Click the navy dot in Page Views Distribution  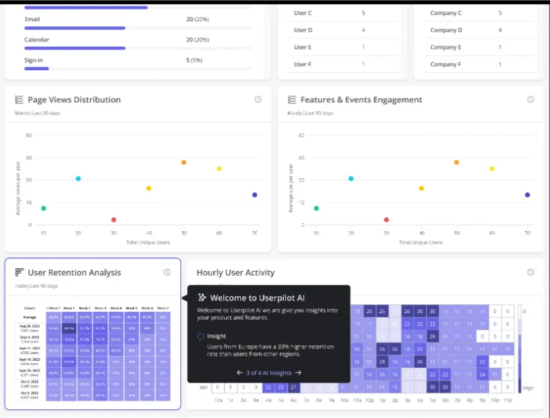click(255, 195)
